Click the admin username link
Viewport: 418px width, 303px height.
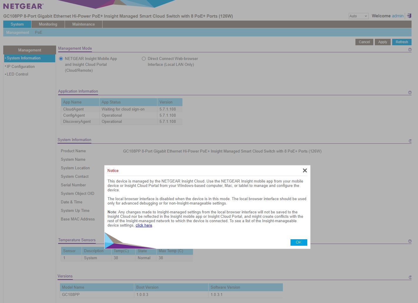click(x=398, y=16)
